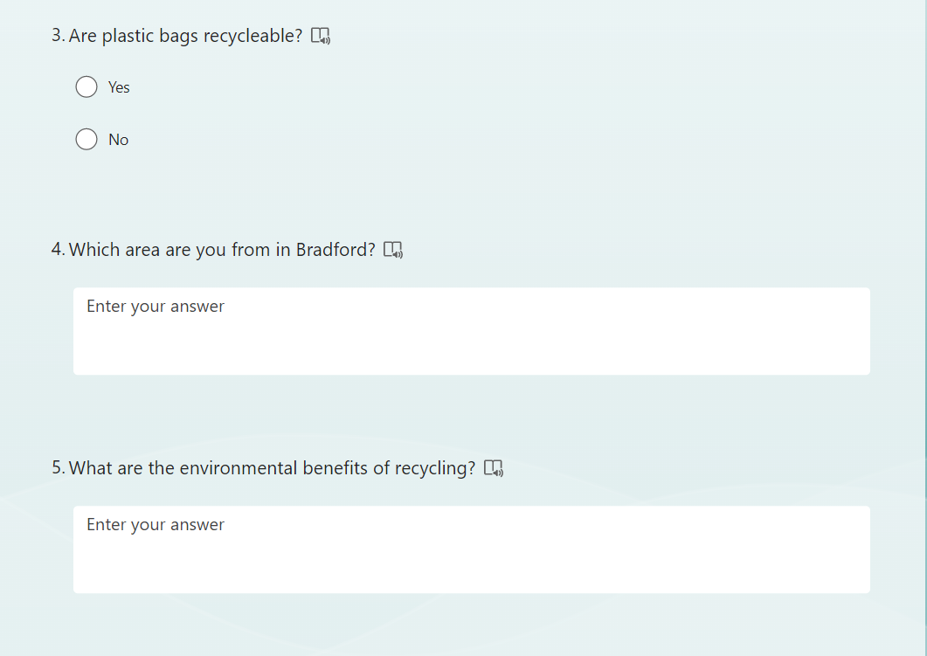This screenshot has width=927, height=656.
Task: Click the question number 3 label
Action: [x=58, y=36]
